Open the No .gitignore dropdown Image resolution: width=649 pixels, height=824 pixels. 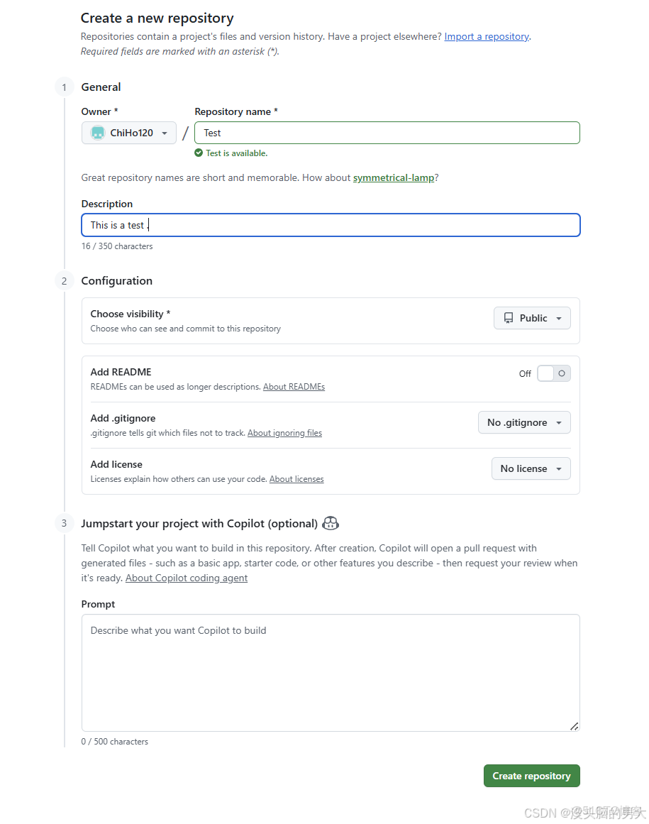click(524, 422)
